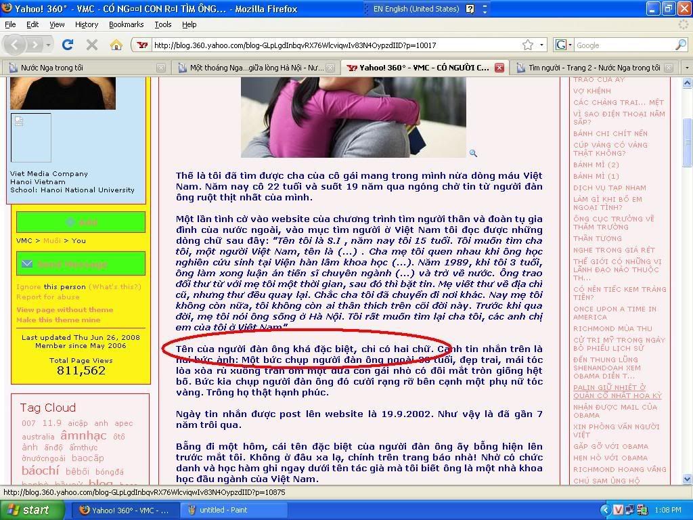The height and width of the screenshot is (520, 693).
Task: Show hidden tray icons with the arrow
Action: (606, 510)
